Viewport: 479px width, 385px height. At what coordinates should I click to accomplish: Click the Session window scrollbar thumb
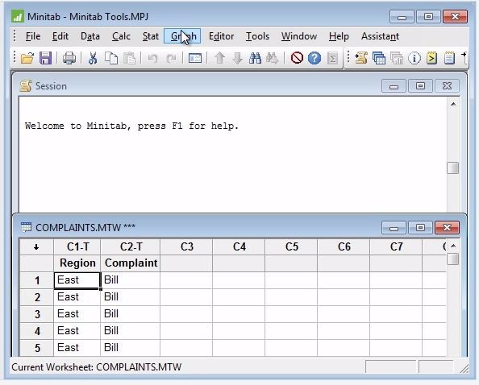(452, 168)
